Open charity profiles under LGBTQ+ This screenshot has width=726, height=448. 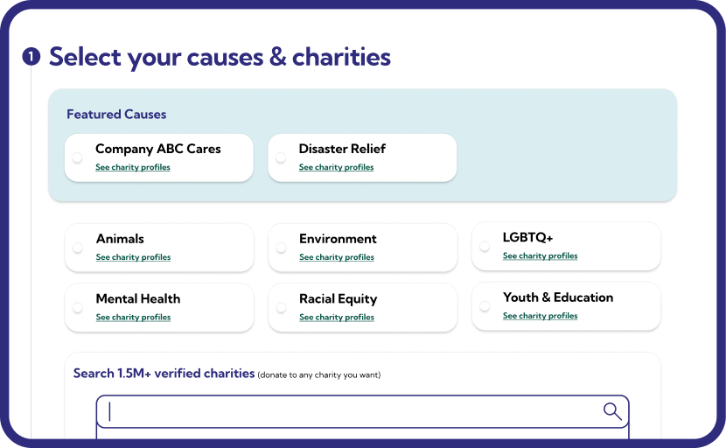click(541, 255)
